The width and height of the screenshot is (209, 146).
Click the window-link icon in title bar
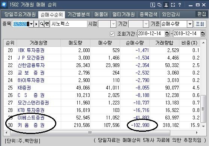click(159, 5)
